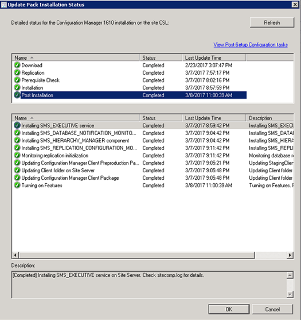Sort lower list by Name column header

76,118
